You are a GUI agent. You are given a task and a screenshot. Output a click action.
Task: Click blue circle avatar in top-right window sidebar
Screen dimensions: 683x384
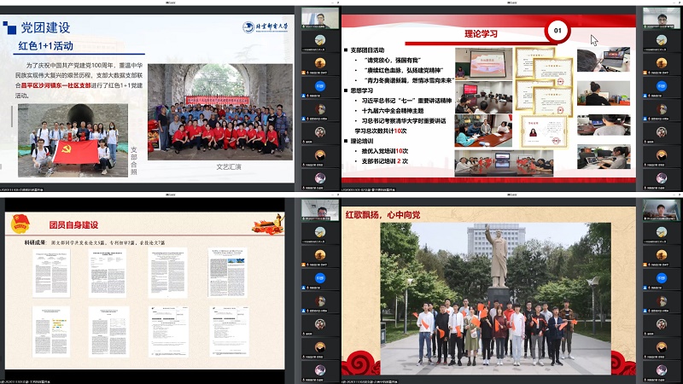point(662,86)
